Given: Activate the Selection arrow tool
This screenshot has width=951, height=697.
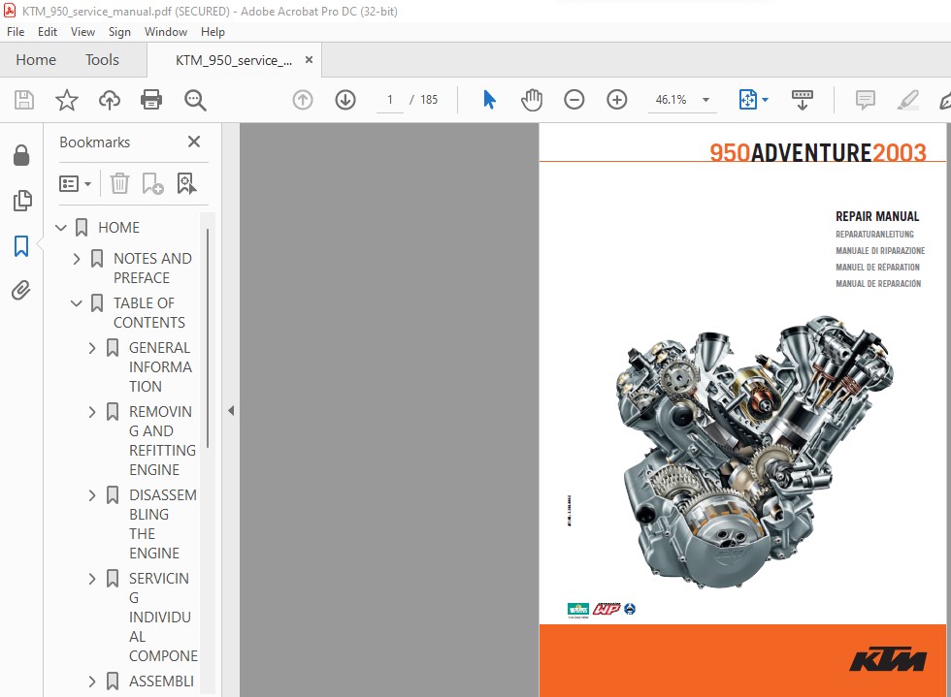Looking at the screenshot, I should click(x=489, y=100).
